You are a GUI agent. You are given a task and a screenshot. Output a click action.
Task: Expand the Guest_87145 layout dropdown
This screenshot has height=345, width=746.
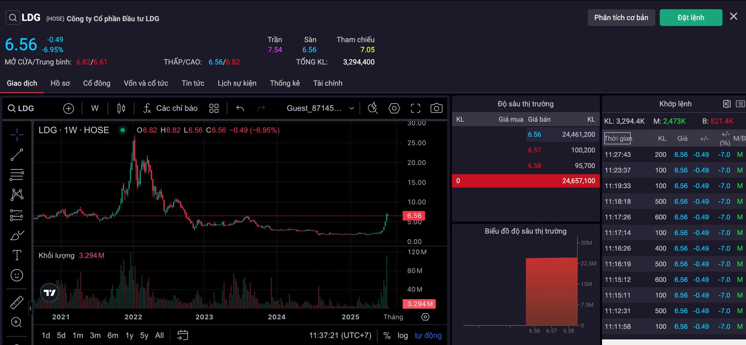(320, 109)
